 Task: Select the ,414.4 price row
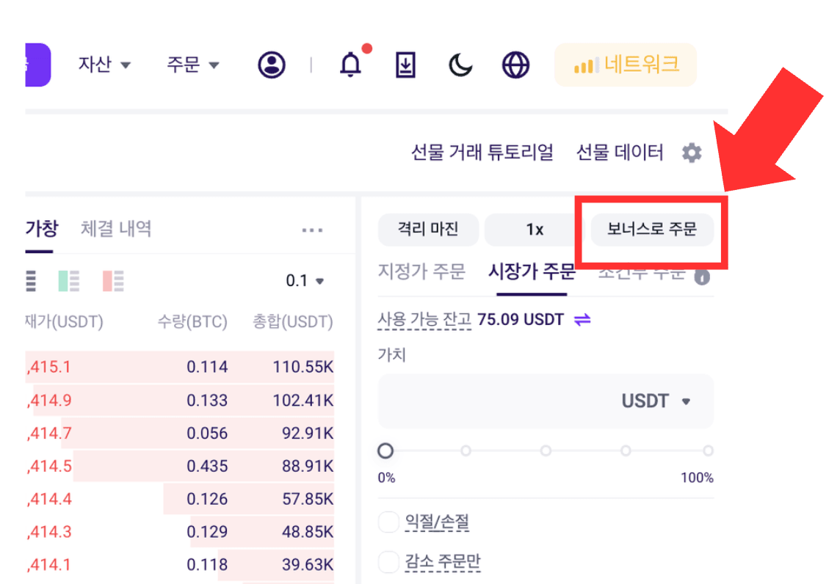coord(179,499)
